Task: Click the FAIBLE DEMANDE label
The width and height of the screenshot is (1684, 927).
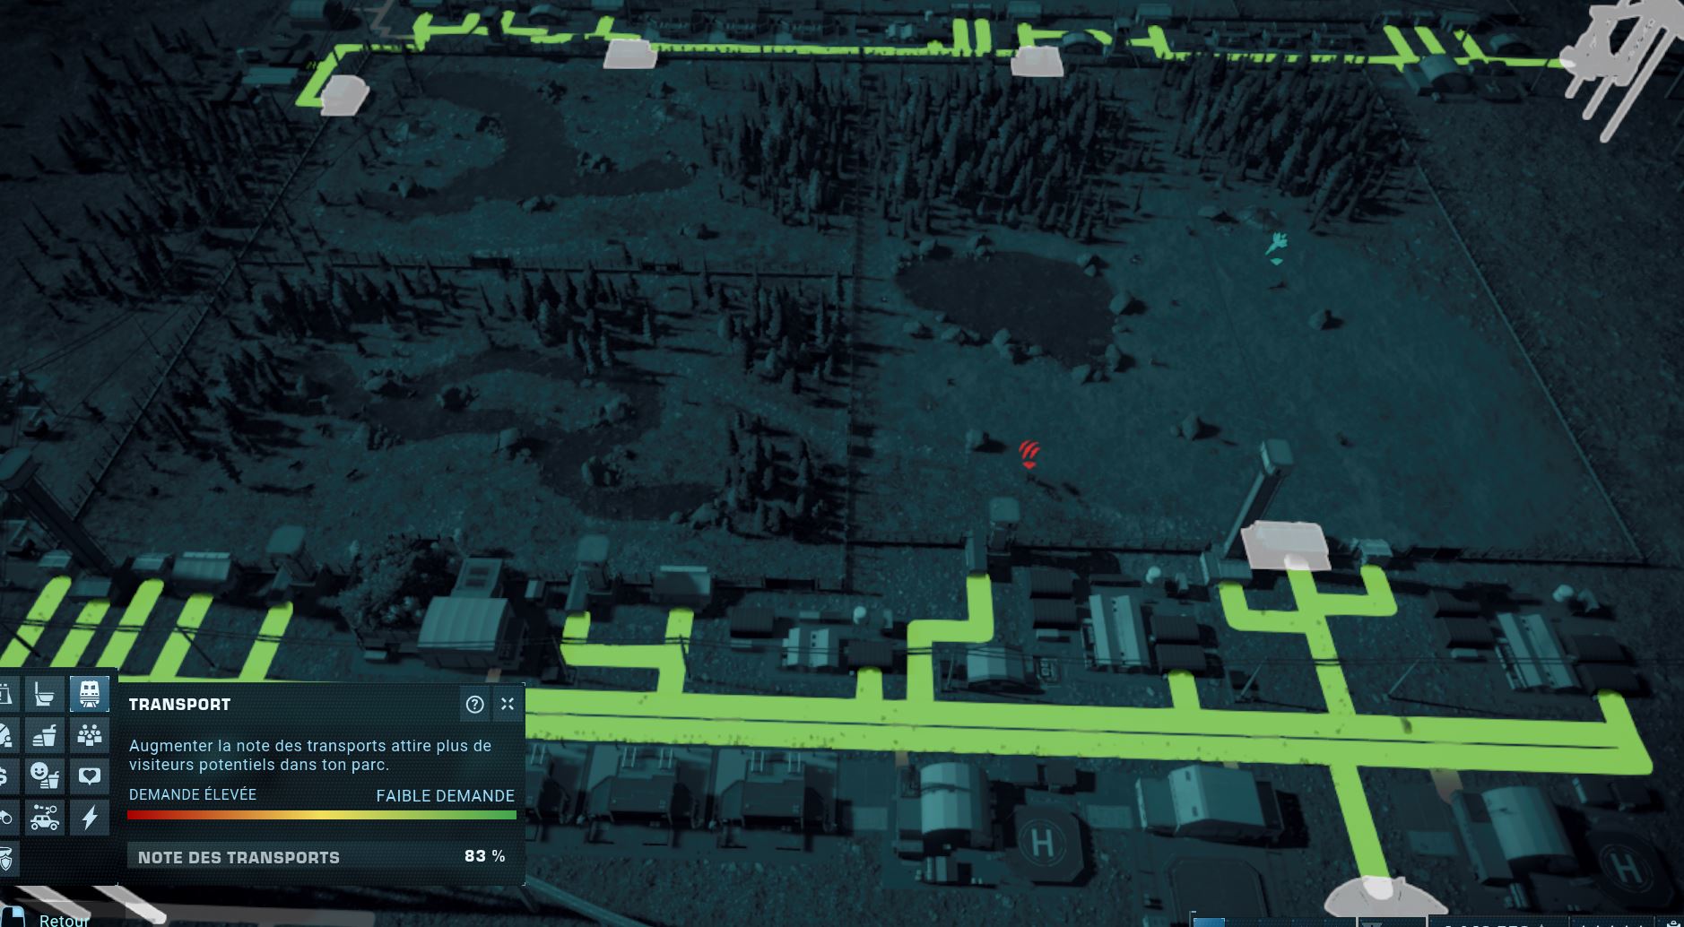Action: click(x=446, y=795)
